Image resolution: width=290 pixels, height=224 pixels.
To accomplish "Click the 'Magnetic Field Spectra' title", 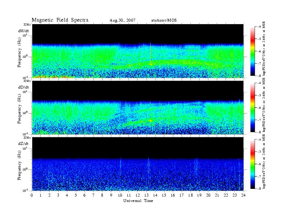I will 60,20.
